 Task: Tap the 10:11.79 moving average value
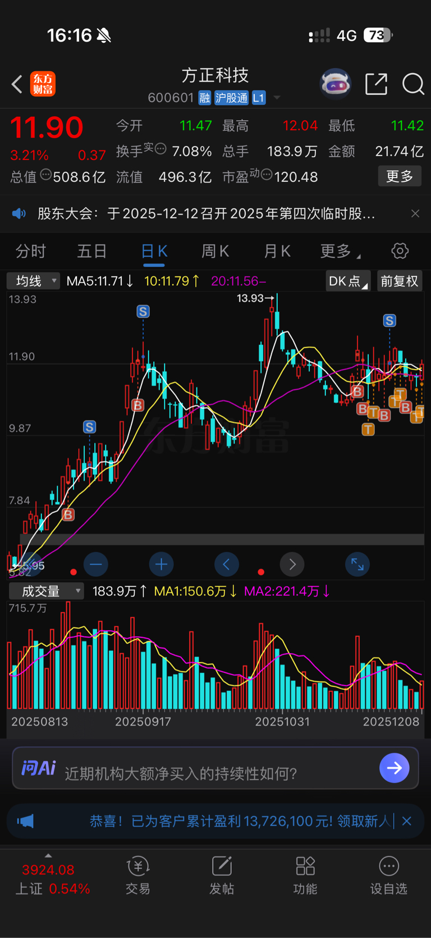172,281
